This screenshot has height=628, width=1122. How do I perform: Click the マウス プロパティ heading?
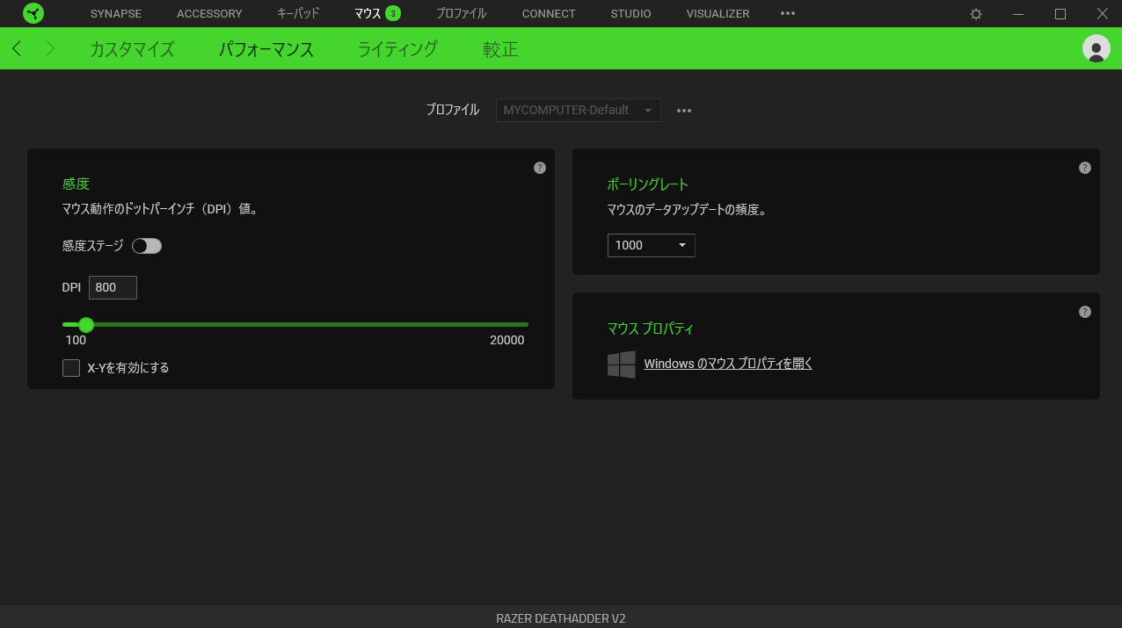point(651,328)
